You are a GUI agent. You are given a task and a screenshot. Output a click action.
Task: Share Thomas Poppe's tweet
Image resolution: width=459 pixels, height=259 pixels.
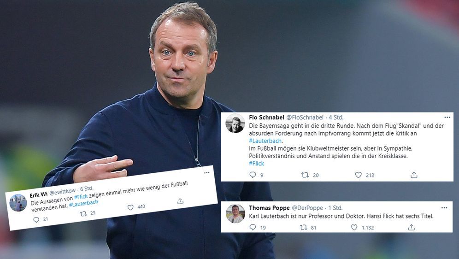pyautogui.click(x=411, y=227)
